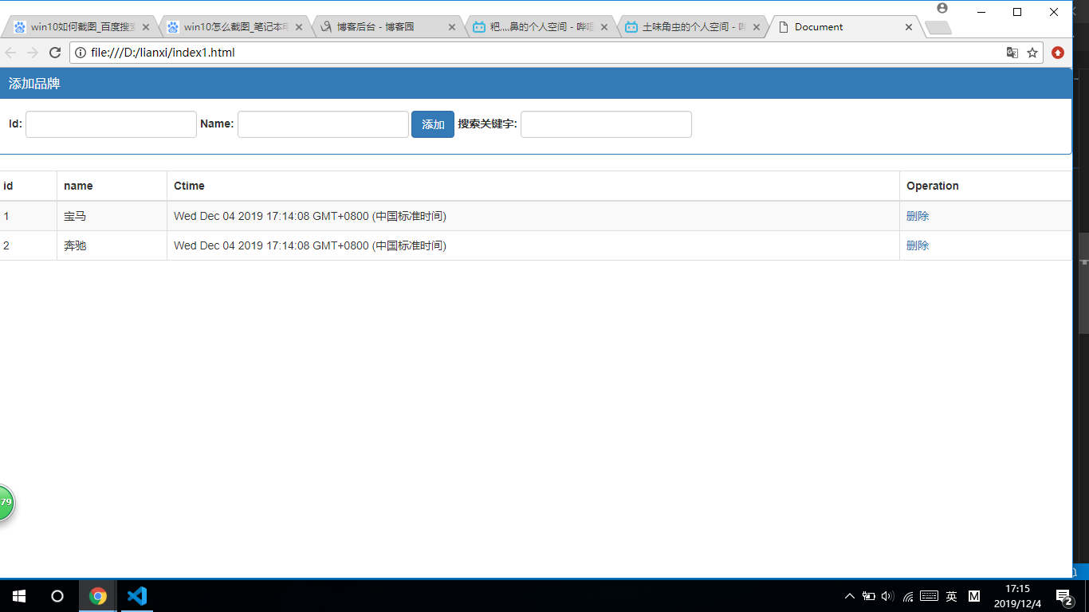1089x612 pixels.
Task: Click the browser forward arrow
Action: 33,53
